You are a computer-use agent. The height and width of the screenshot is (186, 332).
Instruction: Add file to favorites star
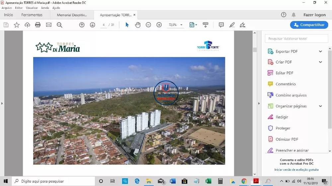[17, 25]
